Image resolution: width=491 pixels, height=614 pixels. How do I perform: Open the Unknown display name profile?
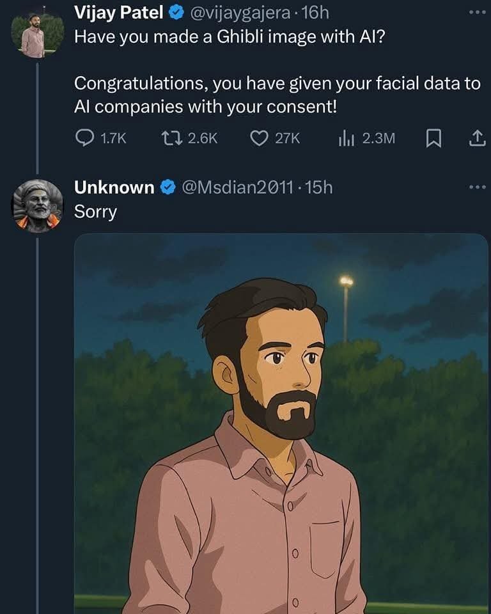pyautogui.click(x=114, y=187)
